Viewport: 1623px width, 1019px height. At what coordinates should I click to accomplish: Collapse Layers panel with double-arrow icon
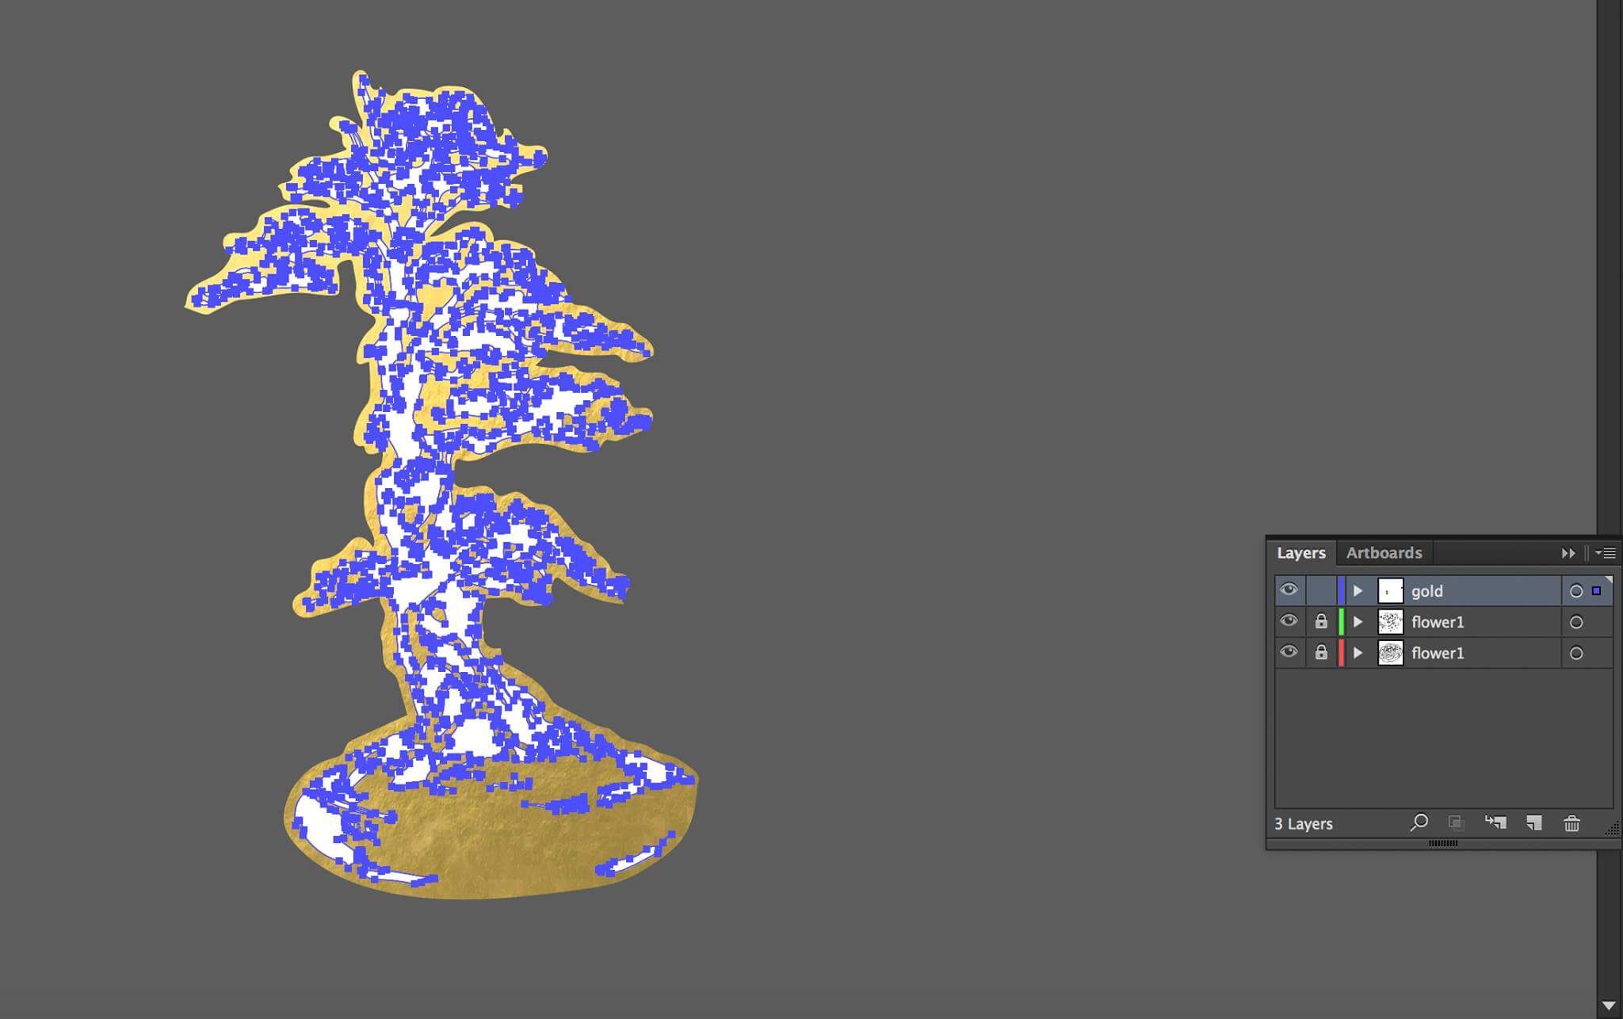1568,553
